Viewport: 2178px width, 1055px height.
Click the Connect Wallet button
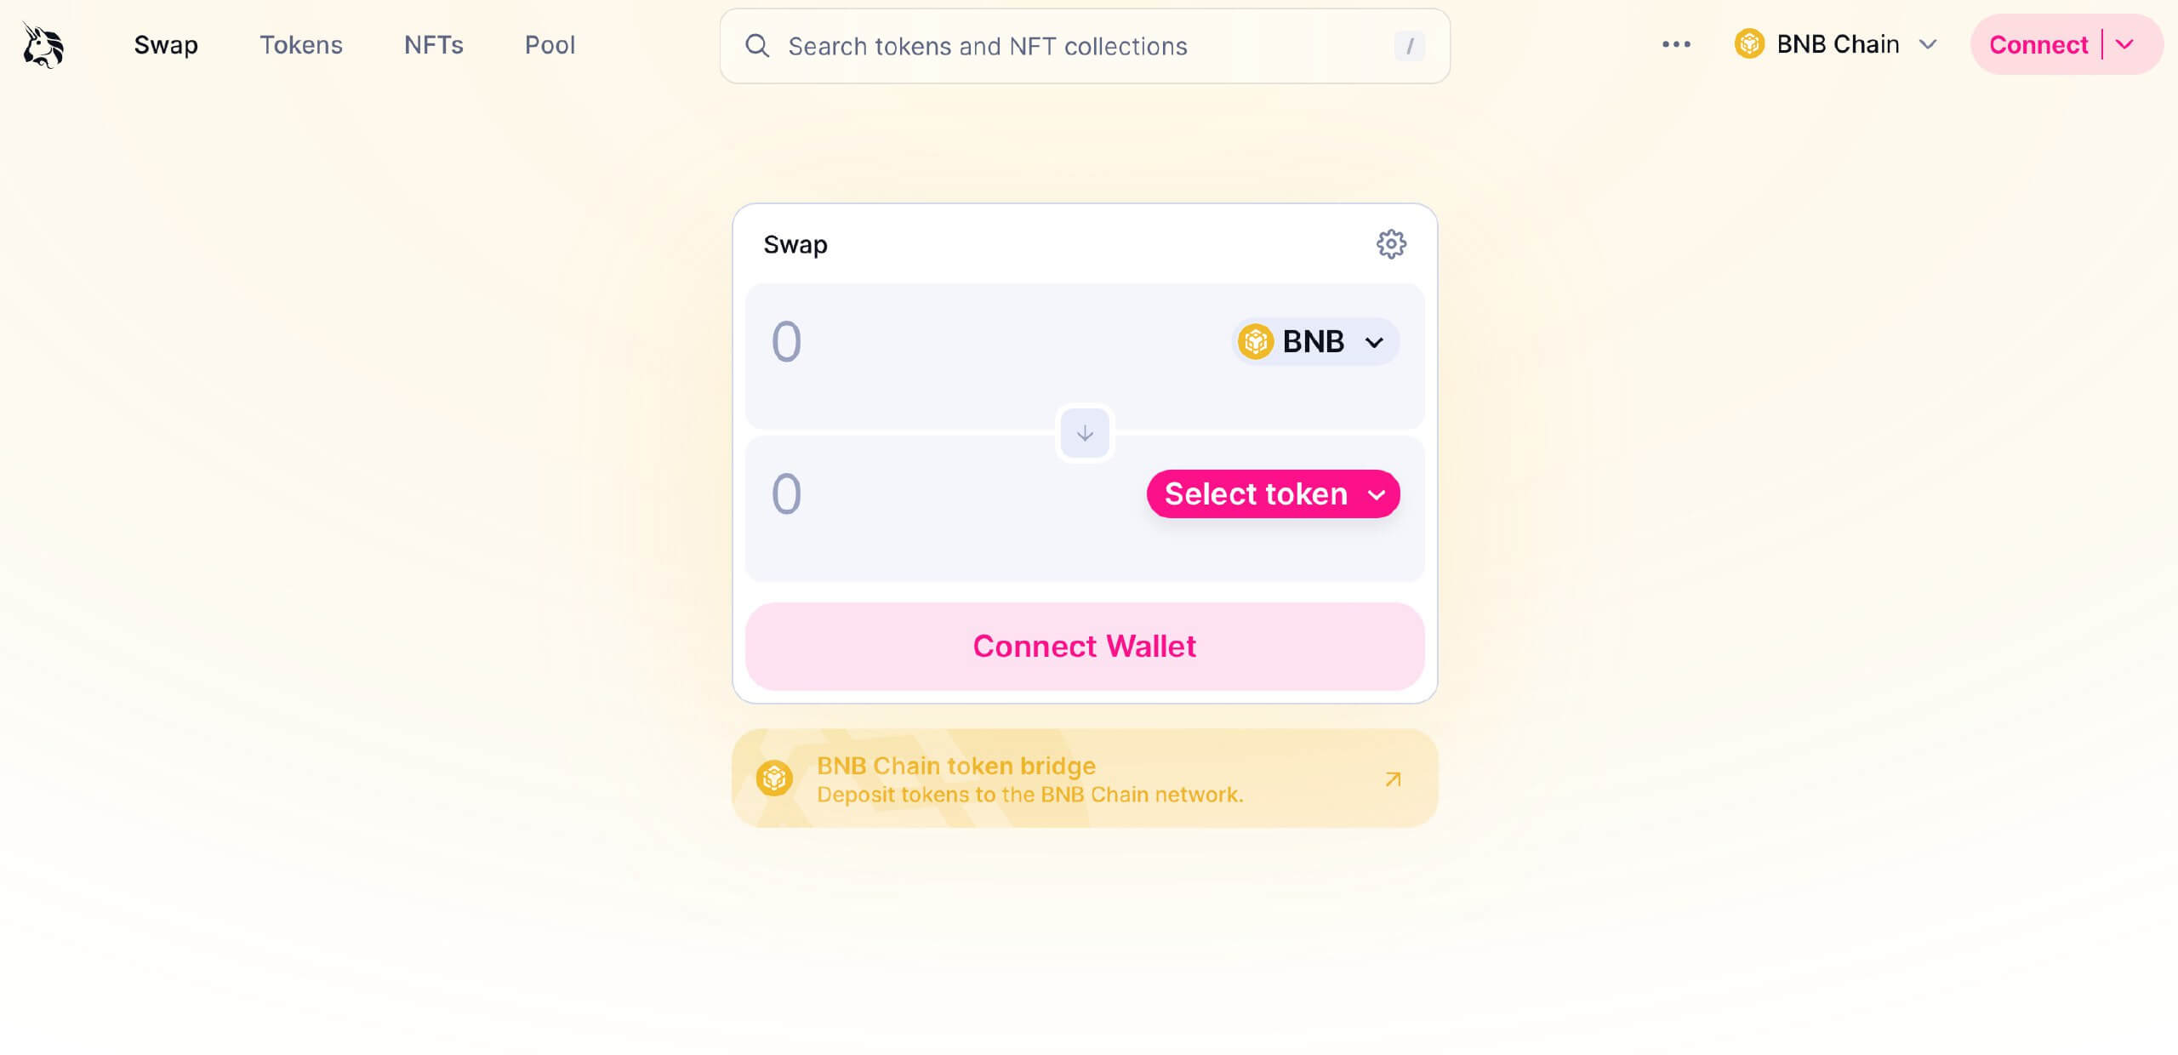[1085, 646]
